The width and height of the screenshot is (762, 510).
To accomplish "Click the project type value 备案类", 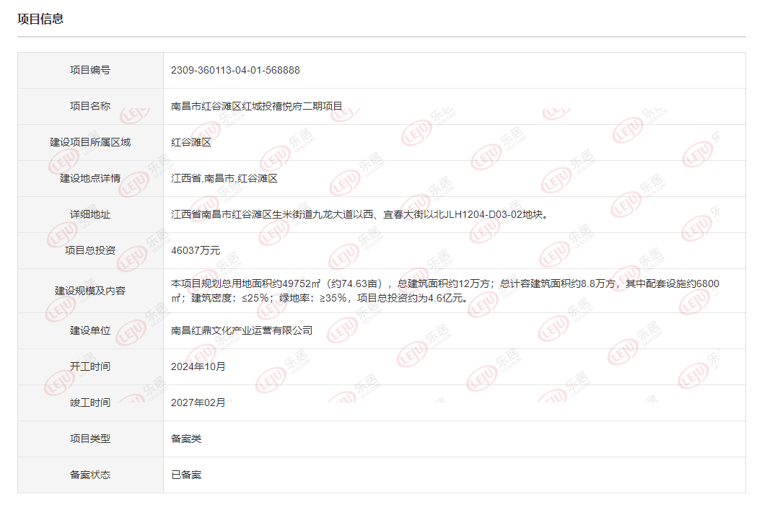I will [186, 439].
